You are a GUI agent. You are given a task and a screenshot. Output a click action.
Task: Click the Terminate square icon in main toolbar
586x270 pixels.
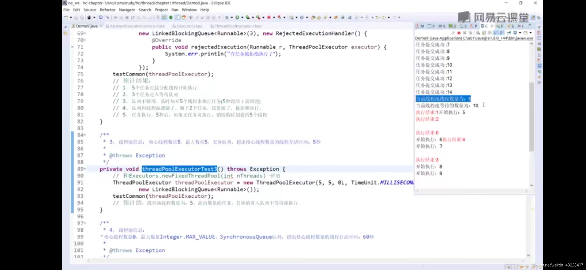[x=127, y=17]
